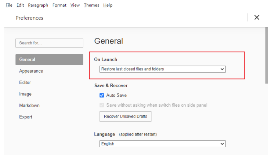Screen dimensions: 268x155
Task: Show Image preferences section
Action: [x=25, y=94]
